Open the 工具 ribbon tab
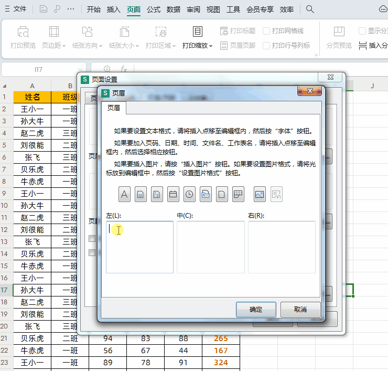Image resolution: width=388 pixels, height=371 pixels. pyautogui.click(x=233, y=9)
